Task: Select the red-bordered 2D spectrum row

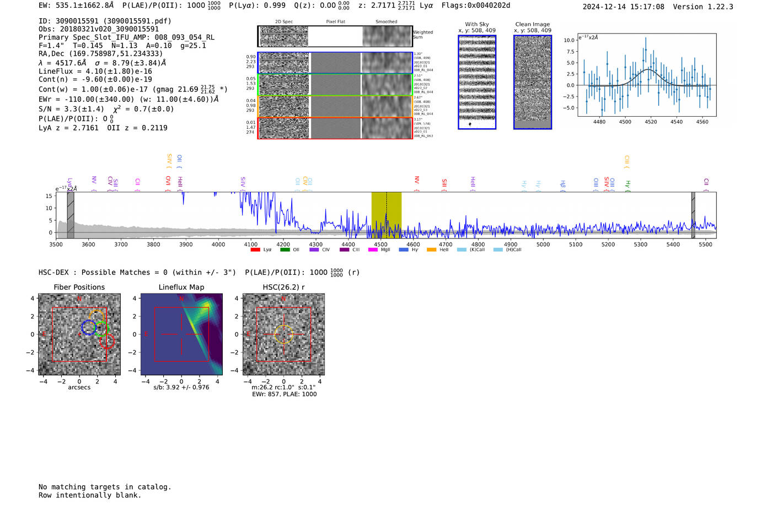Action: (335, 128)
